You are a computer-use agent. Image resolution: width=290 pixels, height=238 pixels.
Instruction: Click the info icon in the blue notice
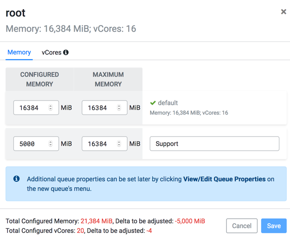16,179
